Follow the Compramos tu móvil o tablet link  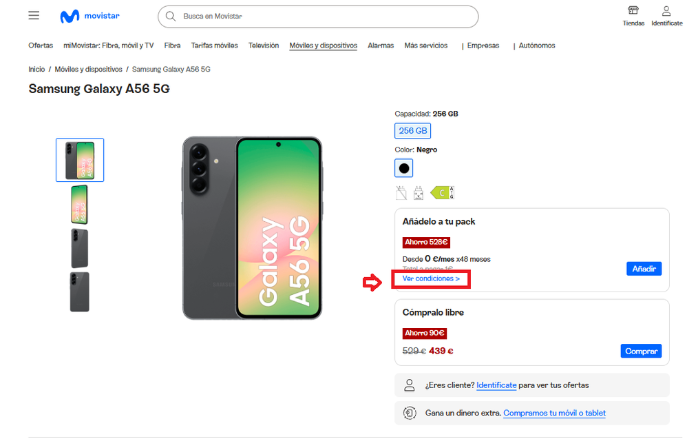click(554, 413)
